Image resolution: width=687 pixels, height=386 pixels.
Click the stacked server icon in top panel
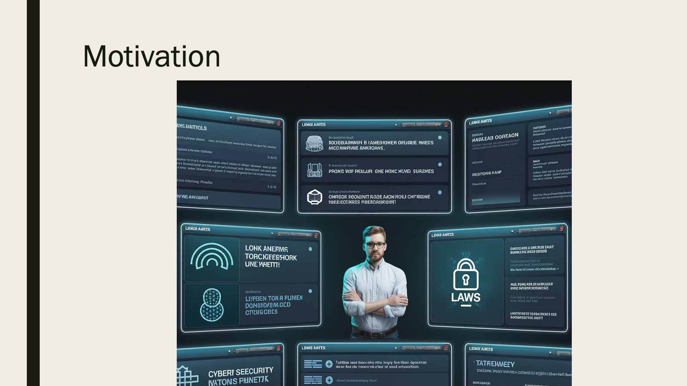[314, 143]
